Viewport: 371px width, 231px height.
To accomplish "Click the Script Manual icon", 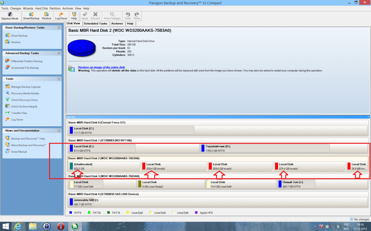I will point(8,151).
